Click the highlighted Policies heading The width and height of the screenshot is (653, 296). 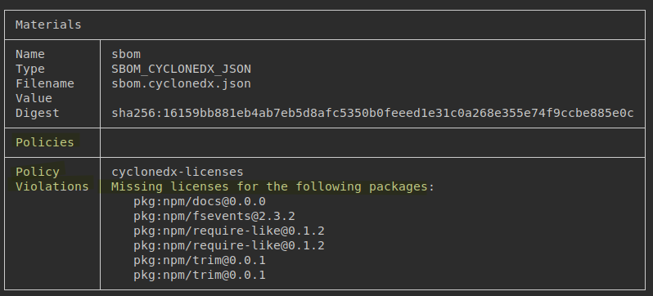coord(44,142)
